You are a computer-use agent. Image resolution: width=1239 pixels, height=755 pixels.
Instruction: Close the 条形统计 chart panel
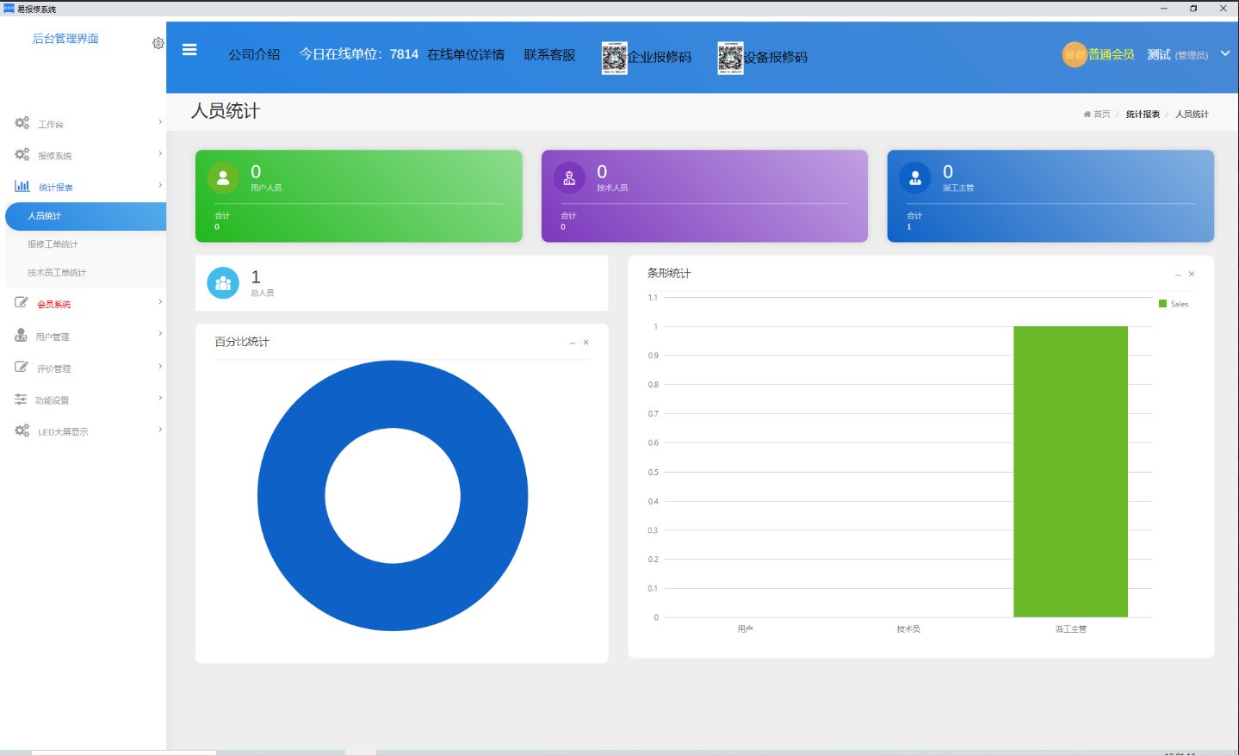pyautogui.click(x=1192, y=275)
